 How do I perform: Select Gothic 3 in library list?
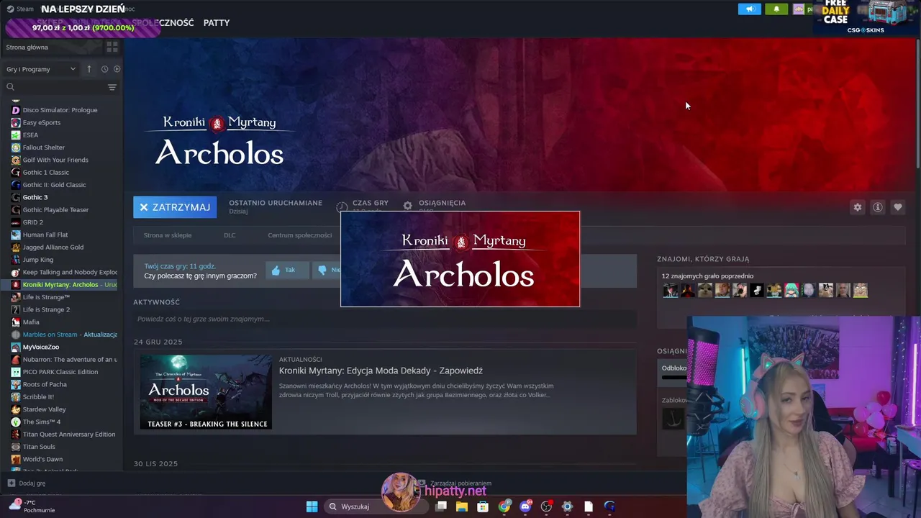coord(35,197)
